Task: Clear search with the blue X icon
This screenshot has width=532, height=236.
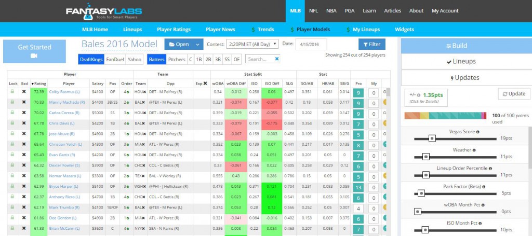Action: click(x=277, y=59)
